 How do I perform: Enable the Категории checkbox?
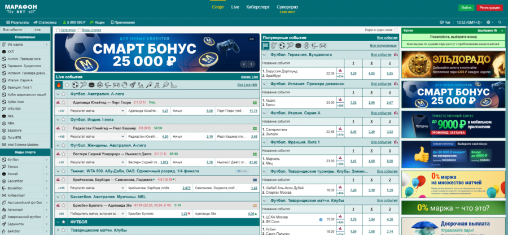[x=58, y=29]
